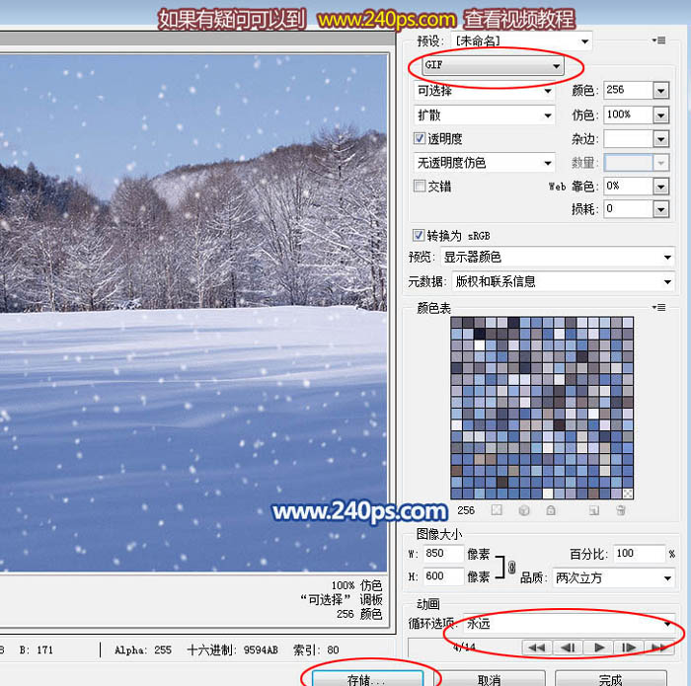Expand the Web 靠色 0% dropdown arrow

pyautogui.click(x=661, y=187)
